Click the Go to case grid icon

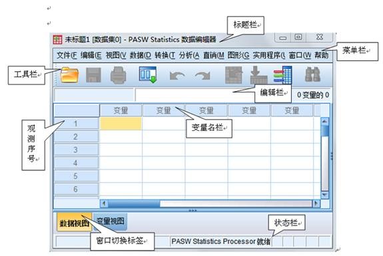234,75
